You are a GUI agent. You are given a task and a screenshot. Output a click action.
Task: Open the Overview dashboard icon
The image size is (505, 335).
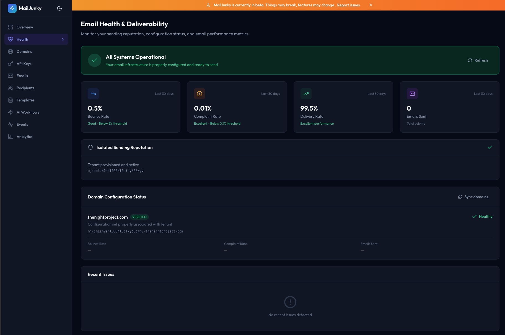click(x=11, y=27)
